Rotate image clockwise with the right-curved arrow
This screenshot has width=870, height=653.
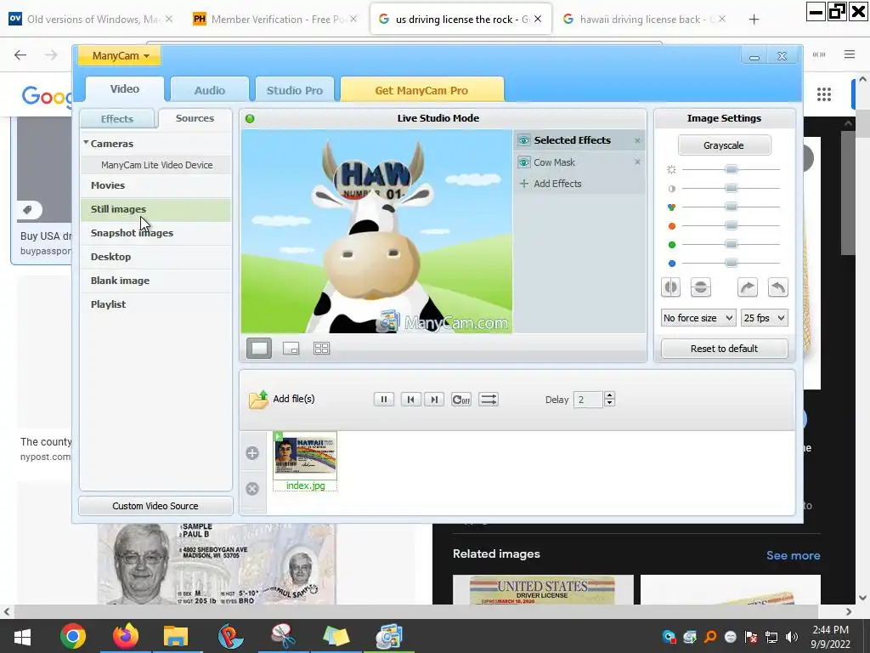coord(748,287)
